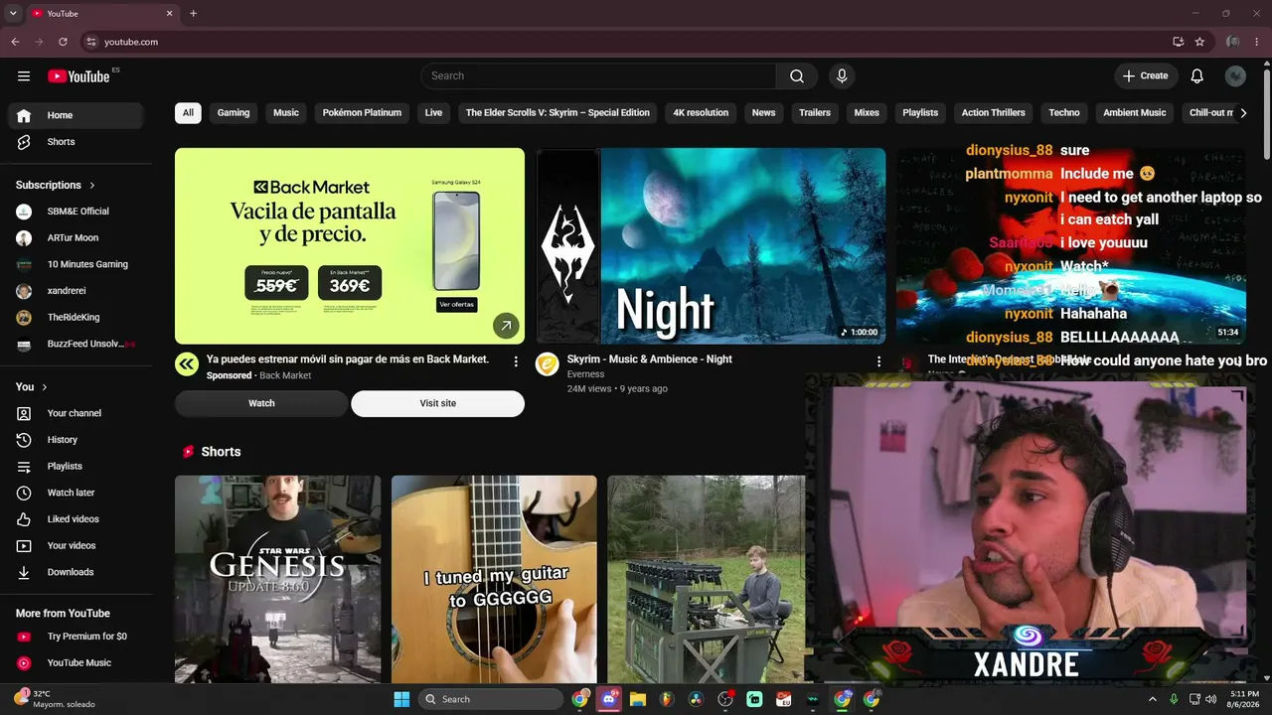
Task: Click the Watch button under the ad
Action: [x=261, y=403]
